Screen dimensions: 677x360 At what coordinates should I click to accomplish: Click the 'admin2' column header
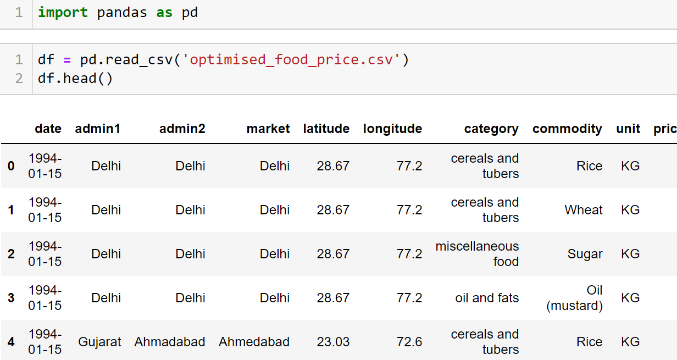click(182, 129)
